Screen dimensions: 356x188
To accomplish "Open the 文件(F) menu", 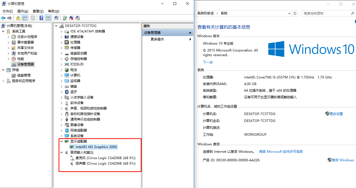I will (8, 11).
